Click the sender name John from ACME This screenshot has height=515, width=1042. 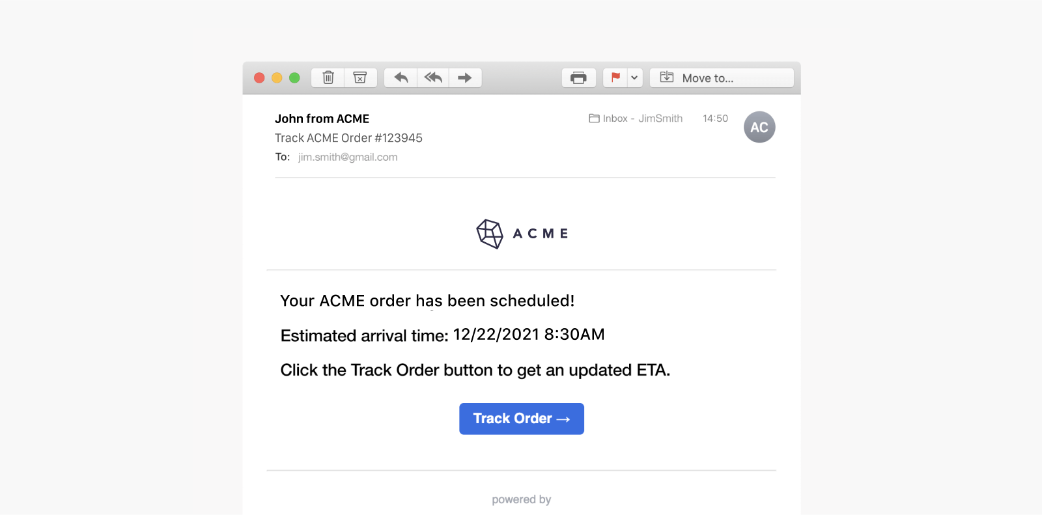322,118
